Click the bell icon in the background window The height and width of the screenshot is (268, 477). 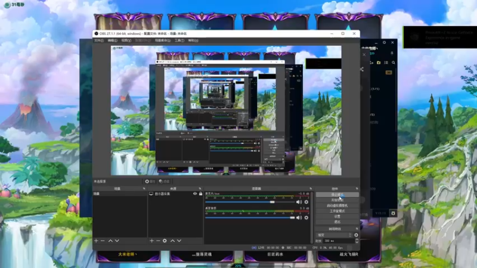(x=392, y=53)
